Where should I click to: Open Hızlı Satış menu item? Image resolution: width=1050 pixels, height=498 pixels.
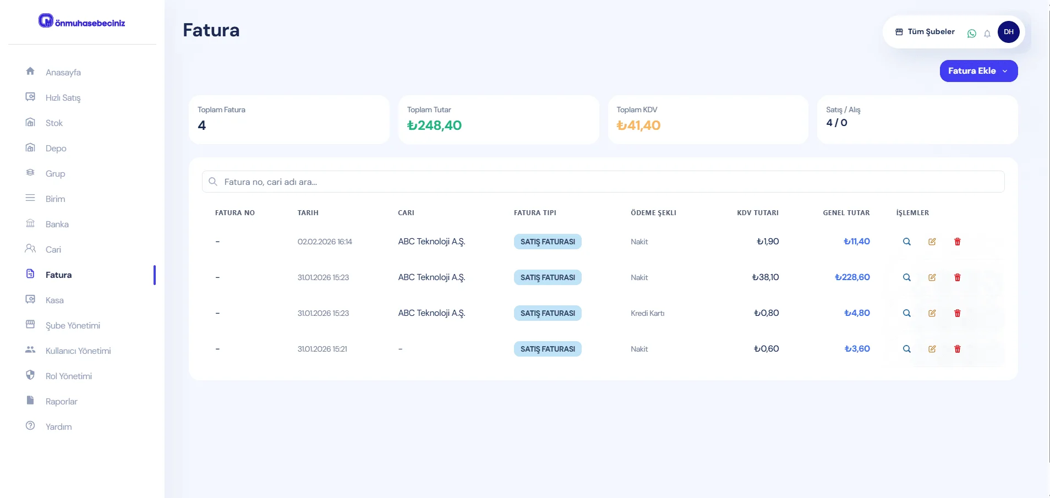point(63,98)
